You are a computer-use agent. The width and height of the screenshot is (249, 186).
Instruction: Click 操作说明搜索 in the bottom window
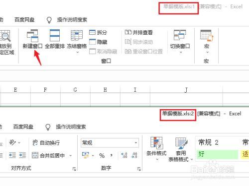pyautogui.click(x=71, y=127)
